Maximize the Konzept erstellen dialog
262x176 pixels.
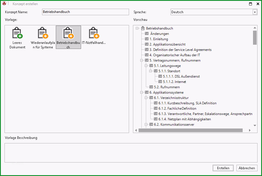(x=250, y=4)
